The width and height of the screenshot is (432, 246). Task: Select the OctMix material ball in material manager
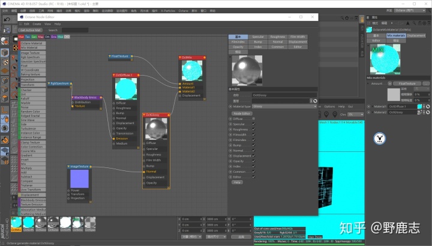coord(16,223)
